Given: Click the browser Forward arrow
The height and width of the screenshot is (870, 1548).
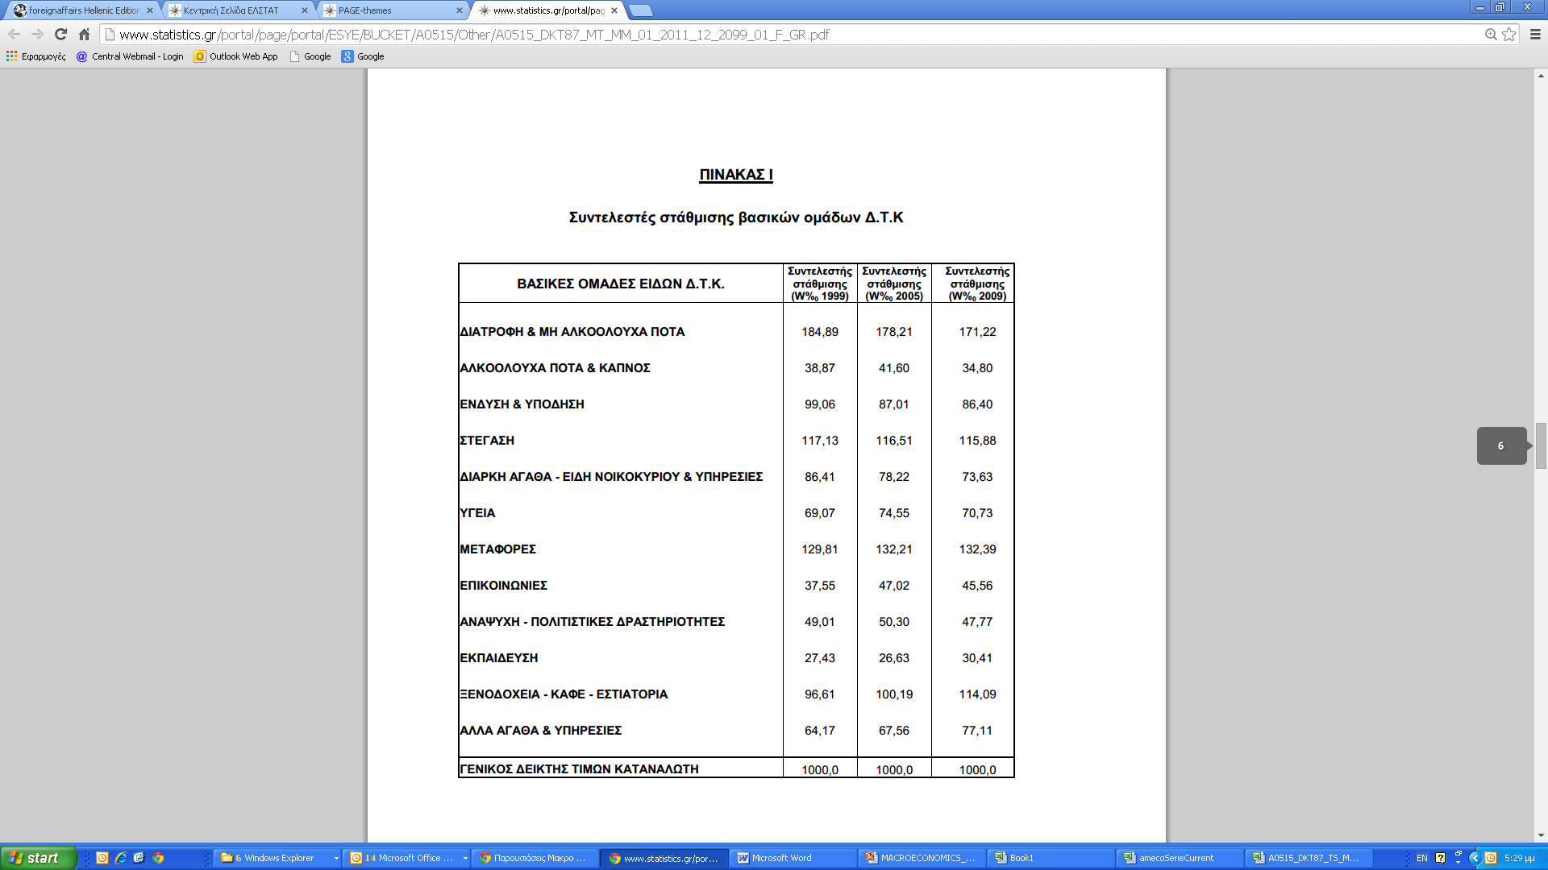Looking at the screenshot, I should 37,35.
